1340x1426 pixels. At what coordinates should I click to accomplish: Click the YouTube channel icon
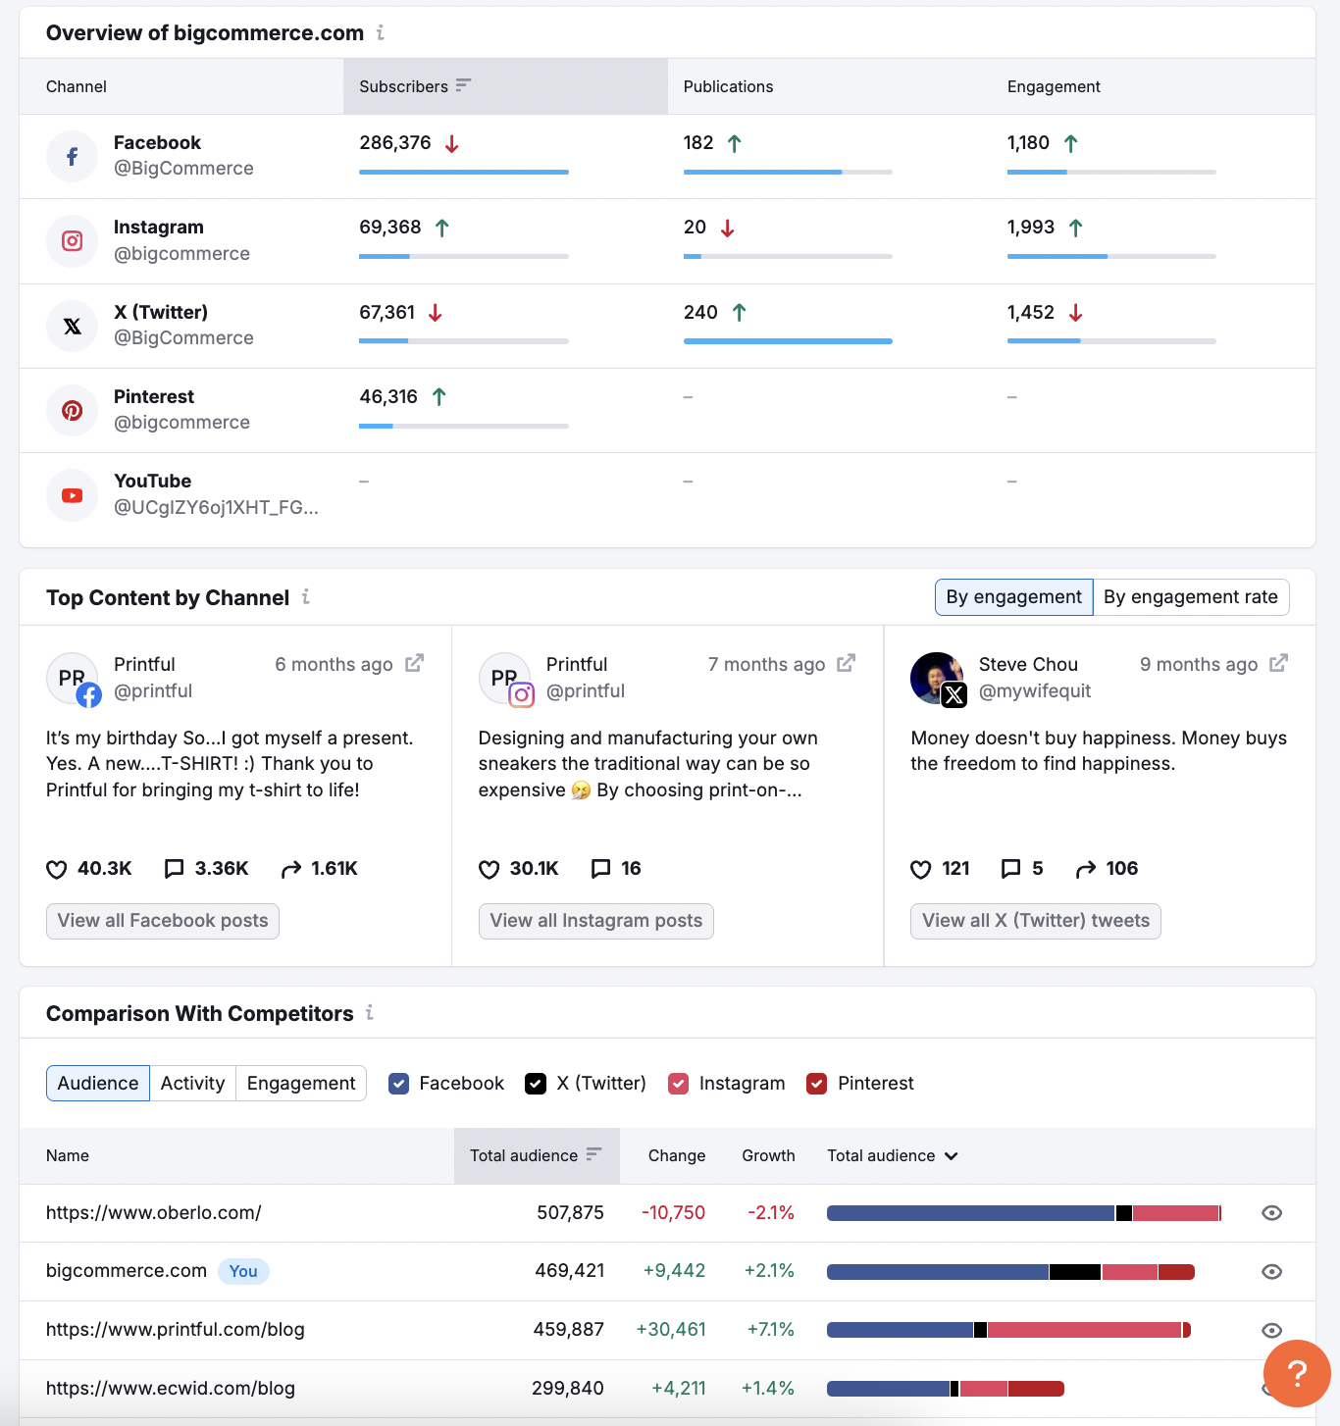pos(72,495)
